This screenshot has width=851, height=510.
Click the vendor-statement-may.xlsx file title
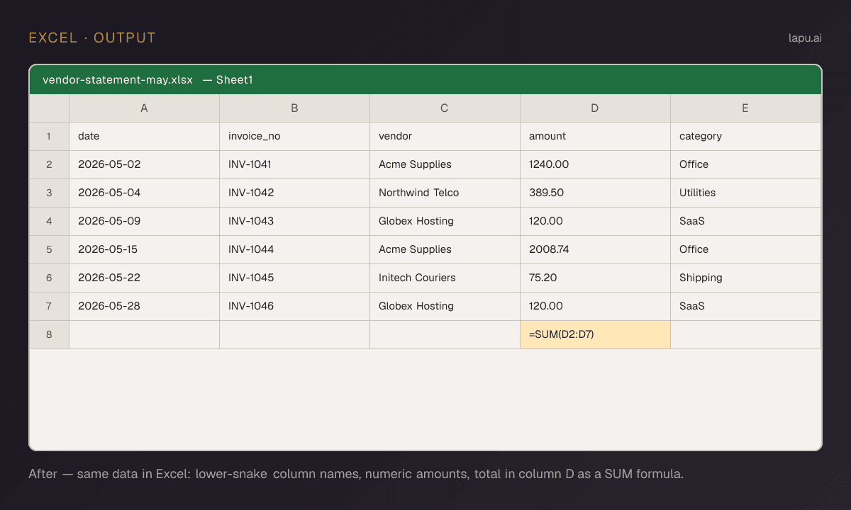pyautogui.click(x=118, y=80)
